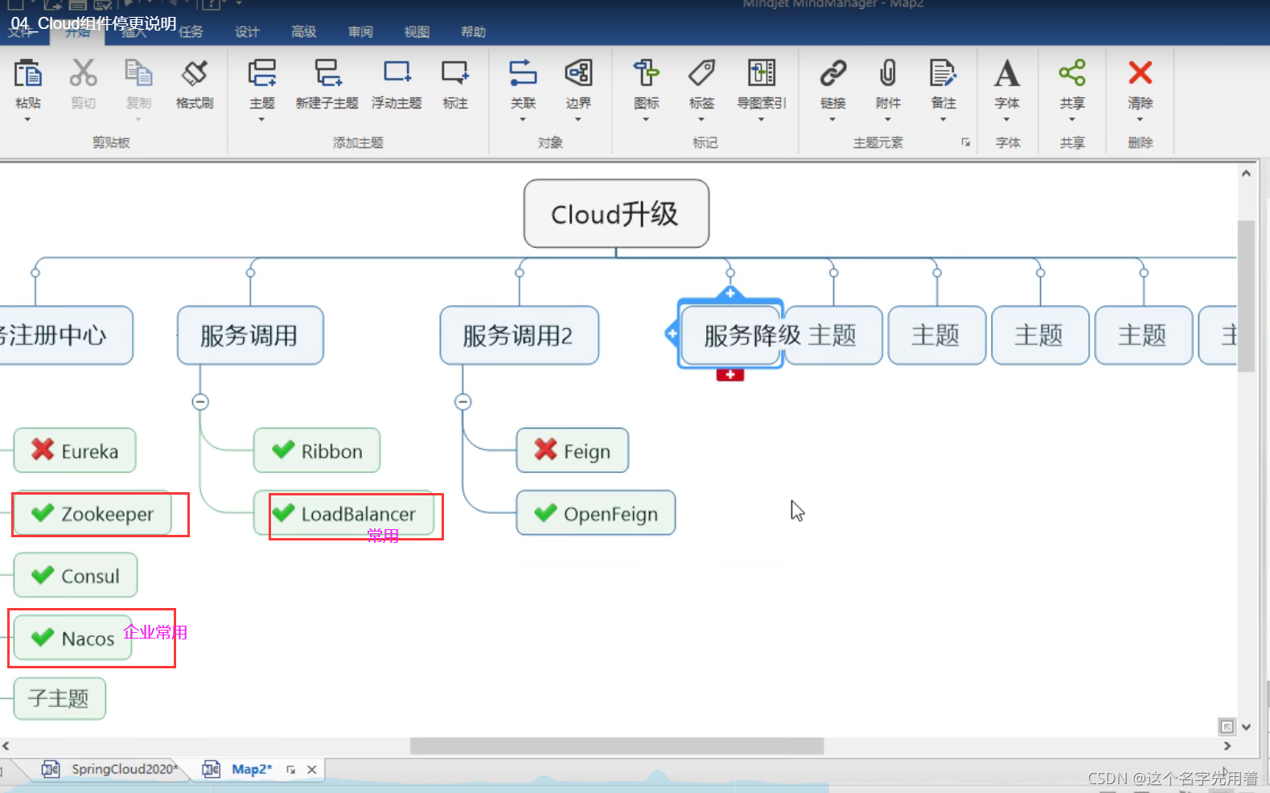Open the Design (设计) ribbon tab
Screen dimensions: 1270x793
pyautogui.click(x=247, y=32)
